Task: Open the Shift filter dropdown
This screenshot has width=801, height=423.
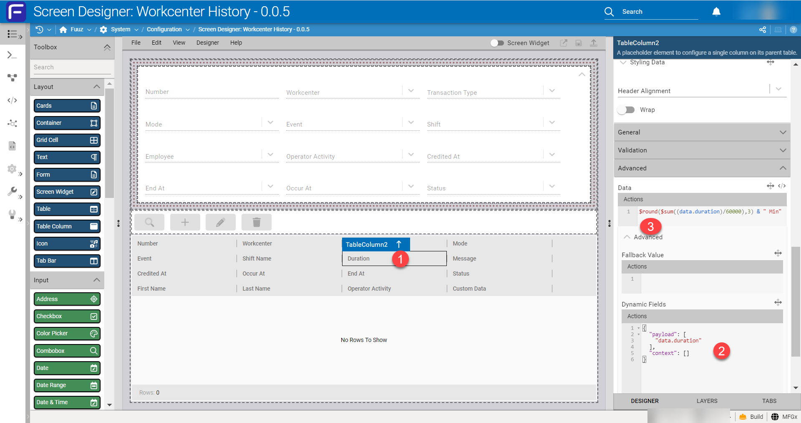Action: click(552, 122)
